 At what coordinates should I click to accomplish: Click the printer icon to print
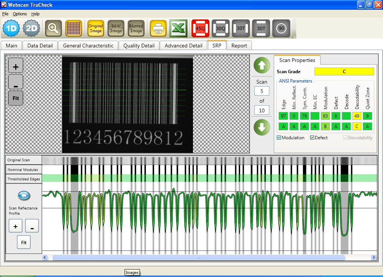pos(158,28)
